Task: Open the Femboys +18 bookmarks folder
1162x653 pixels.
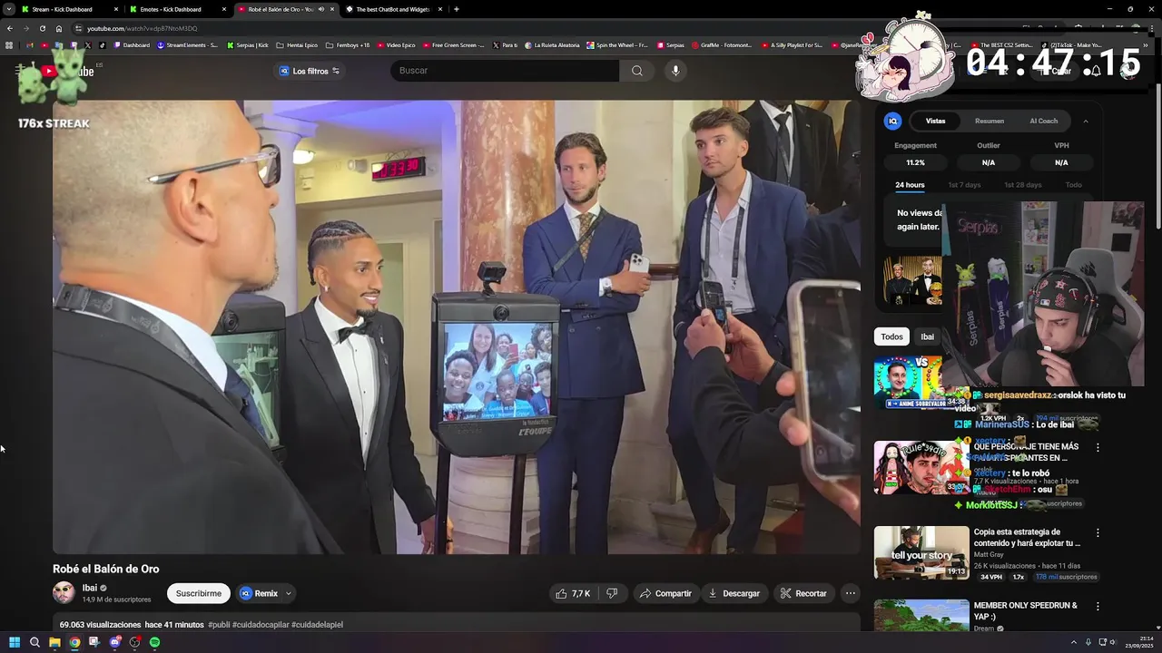Action: [x=347, y=44]
